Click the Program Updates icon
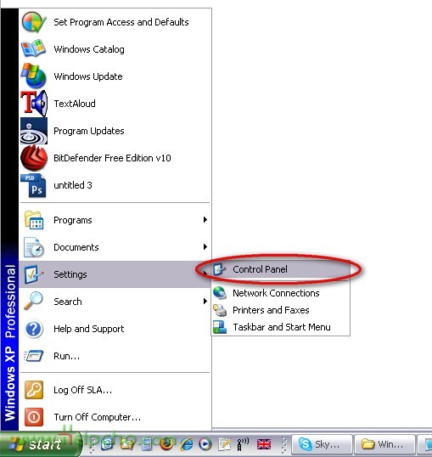The image size is (432, 457). tap(34, 131)
